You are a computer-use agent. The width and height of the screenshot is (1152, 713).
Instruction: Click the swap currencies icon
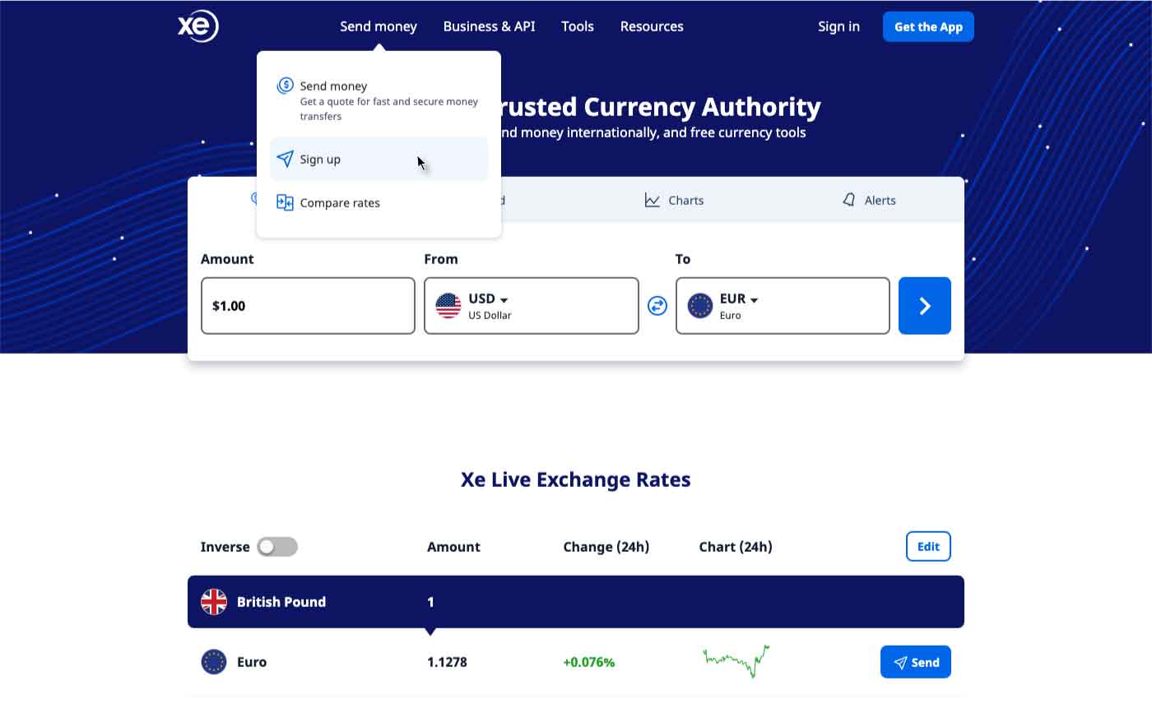click(657, 306)
